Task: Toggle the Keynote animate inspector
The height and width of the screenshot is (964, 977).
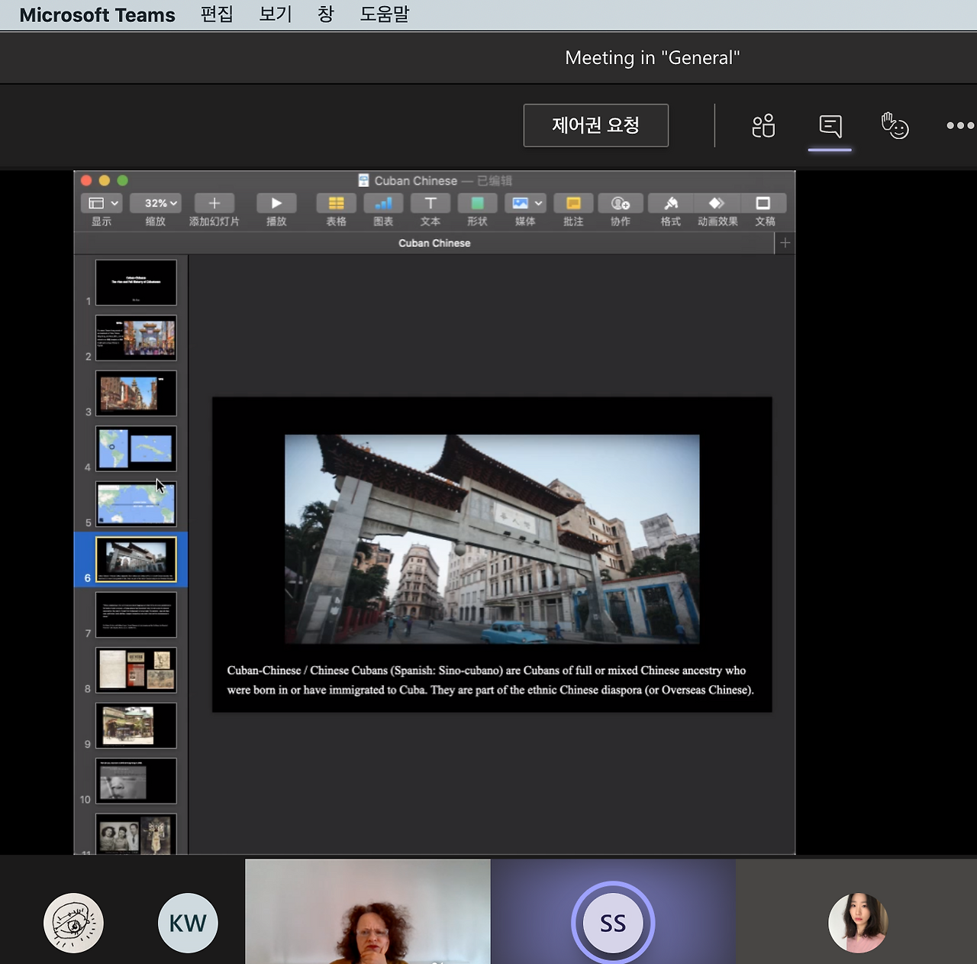Action: pyautogui.click(x=717, y=203)
